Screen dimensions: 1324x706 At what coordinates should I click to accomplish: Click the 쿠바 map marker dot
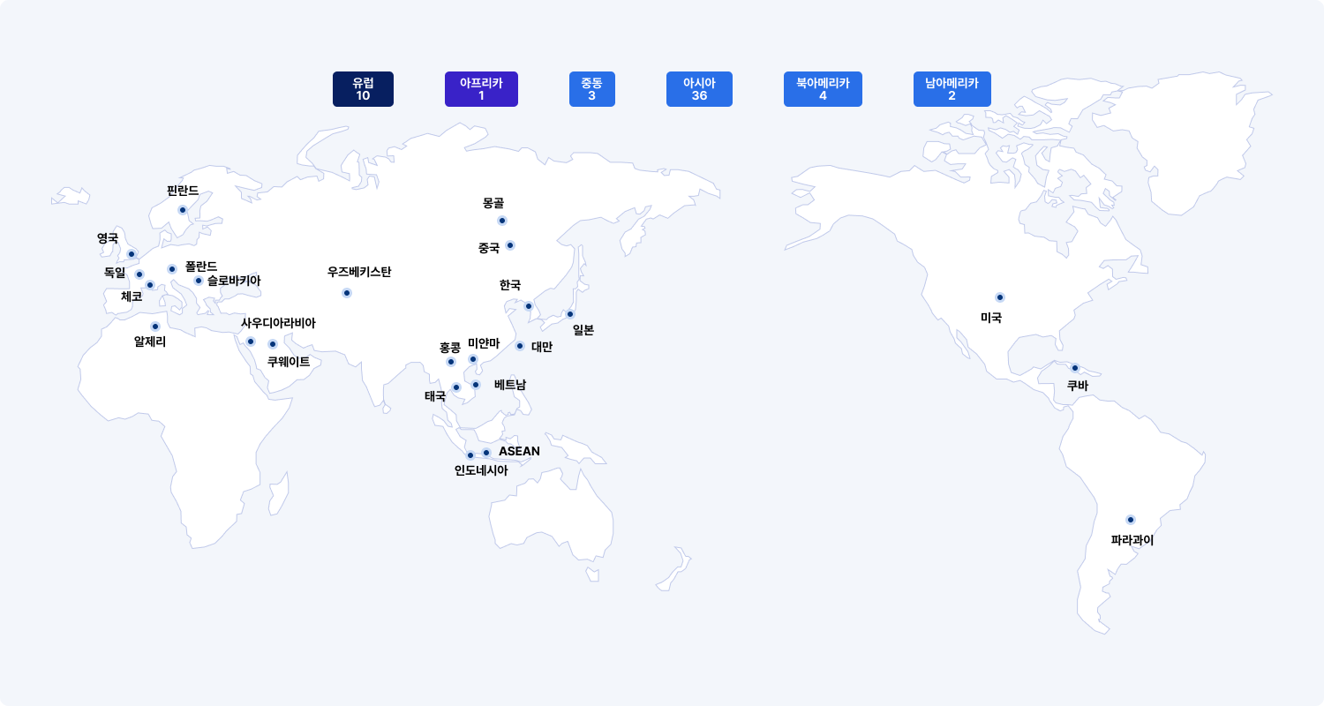(x=1075, y=368)
